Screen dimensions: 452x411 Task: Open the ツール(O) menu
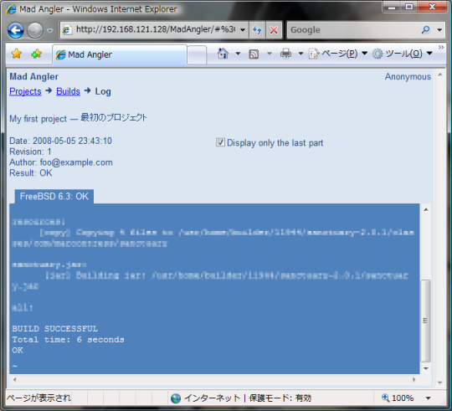402,54
